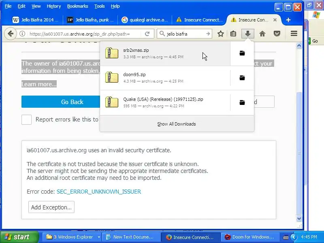Click SEC_ERROR_UNKNOWN_ISSUER error code link

tap(99, 192)
